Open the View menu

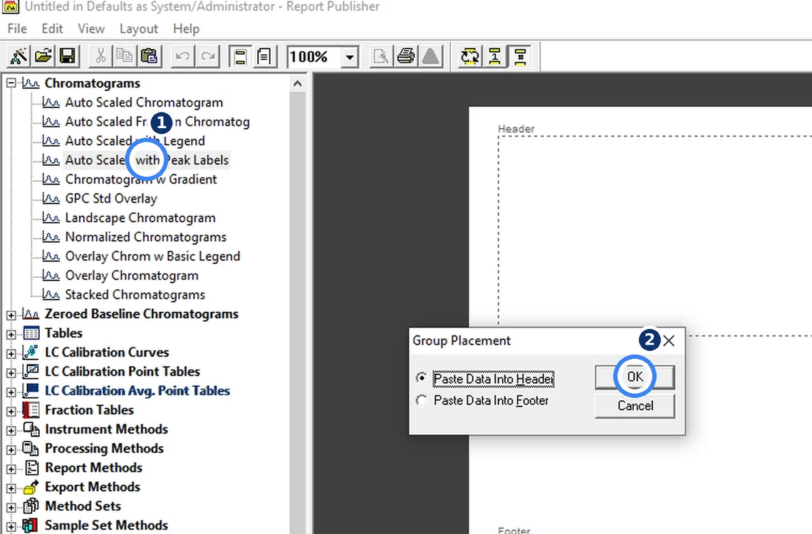[91, 28]
